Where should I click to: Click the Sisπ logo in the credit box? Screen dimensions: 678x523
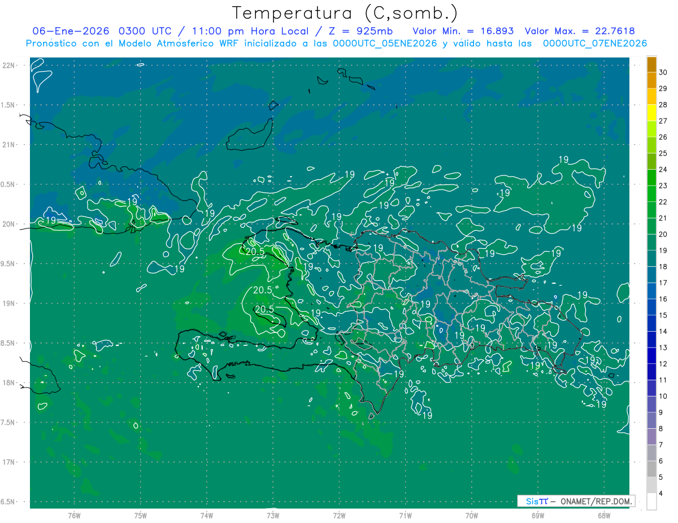click(x=536, y=501)
